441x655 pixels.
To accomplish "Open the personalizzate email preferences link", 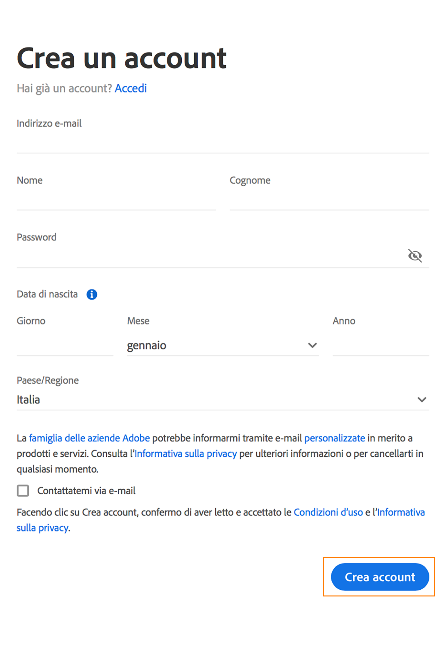I will point(335,438).
